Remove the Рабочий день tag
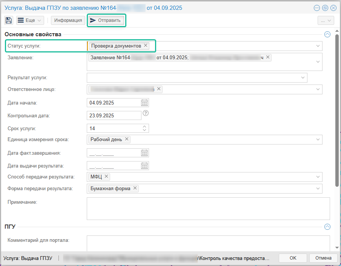This screenshot has width=341, height=266. [127, 139]
